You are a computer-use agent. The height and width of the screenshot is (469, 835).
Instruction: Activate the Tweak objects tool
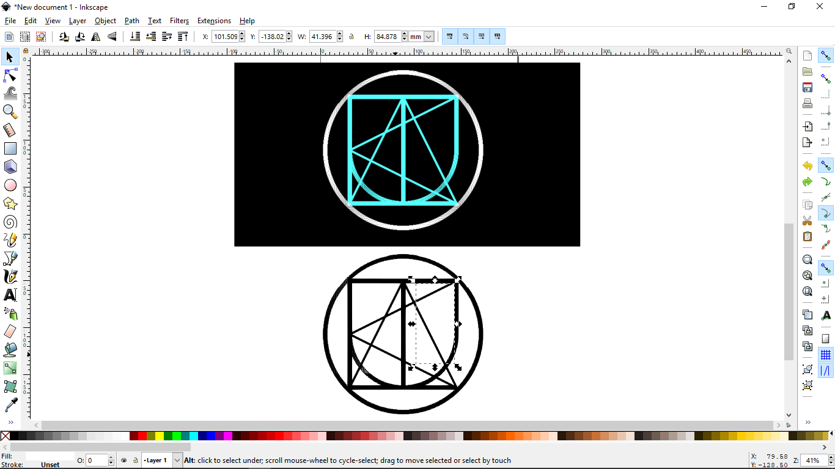point(10,93)
